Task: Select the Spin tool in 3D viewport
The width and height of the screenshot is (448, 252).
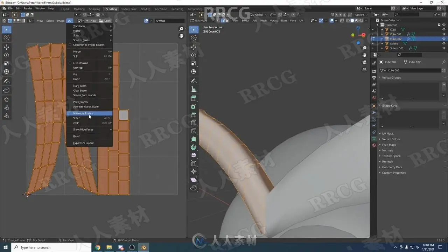Action: pos(194,147)
